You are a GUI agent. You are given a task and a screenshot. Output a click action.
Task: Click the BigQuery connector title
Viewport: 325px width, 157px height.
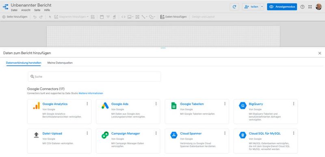coord(256,104)
